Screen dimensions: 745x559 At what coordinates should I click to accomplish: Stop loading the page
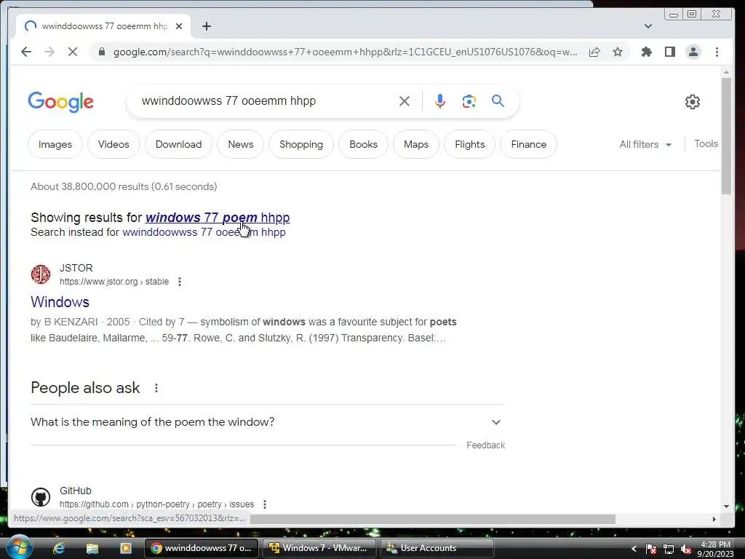pos(73,52)
